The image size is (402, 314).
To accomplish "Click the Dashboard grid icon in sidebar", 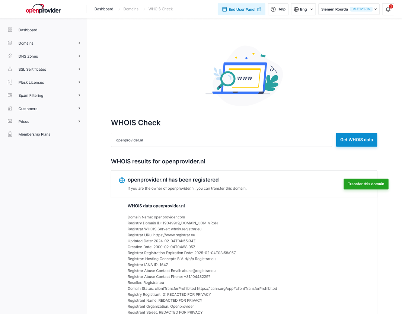I will point(10,30).
